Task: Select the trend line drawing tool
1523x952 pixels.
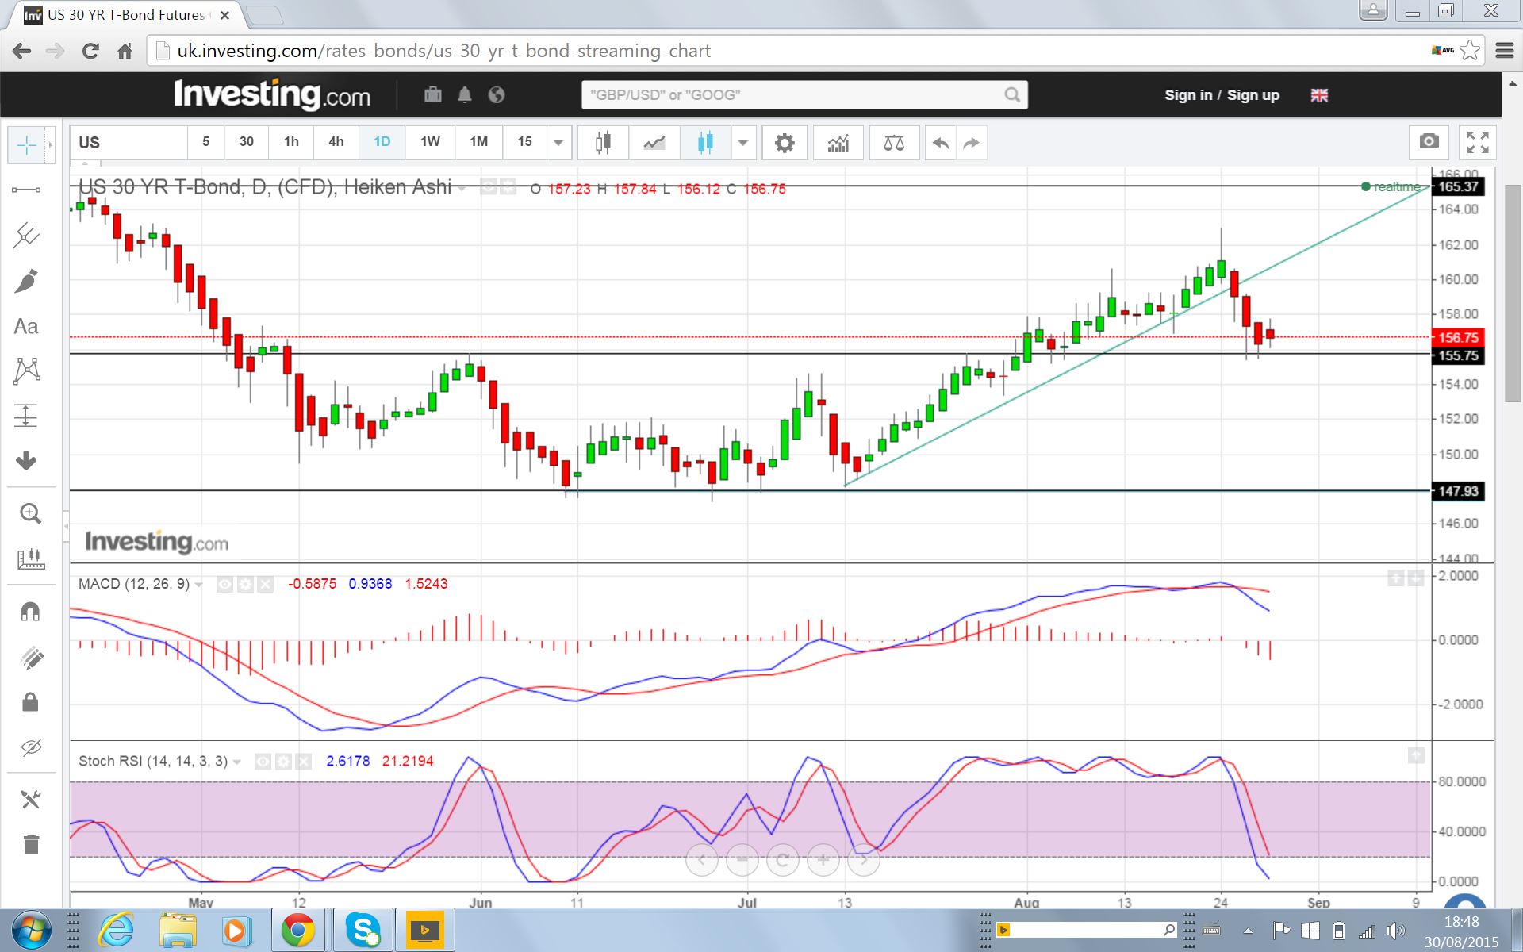Action: (26, 190)
